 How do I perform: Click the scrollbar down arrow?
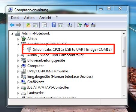click(x=124, y=95)
